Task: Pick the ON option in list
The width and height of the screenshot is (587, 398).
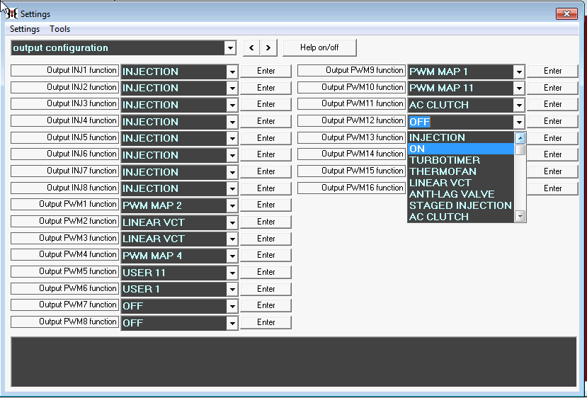Action: click(x=418, y=149)
